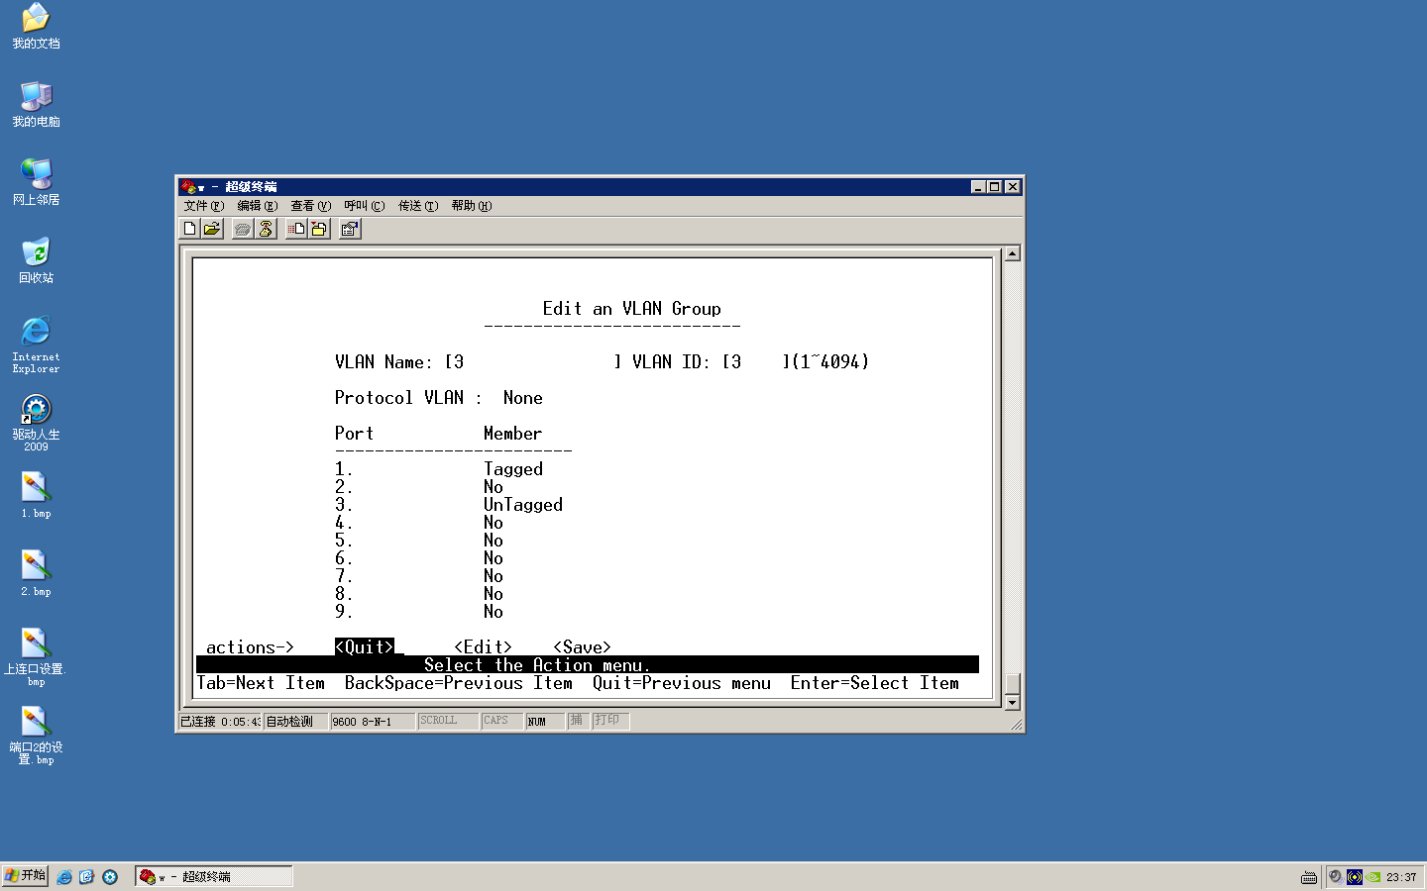Click the blue-yellow tray icon
Viewport: 1427px width, 891px height.
[x=1355, y=877]
